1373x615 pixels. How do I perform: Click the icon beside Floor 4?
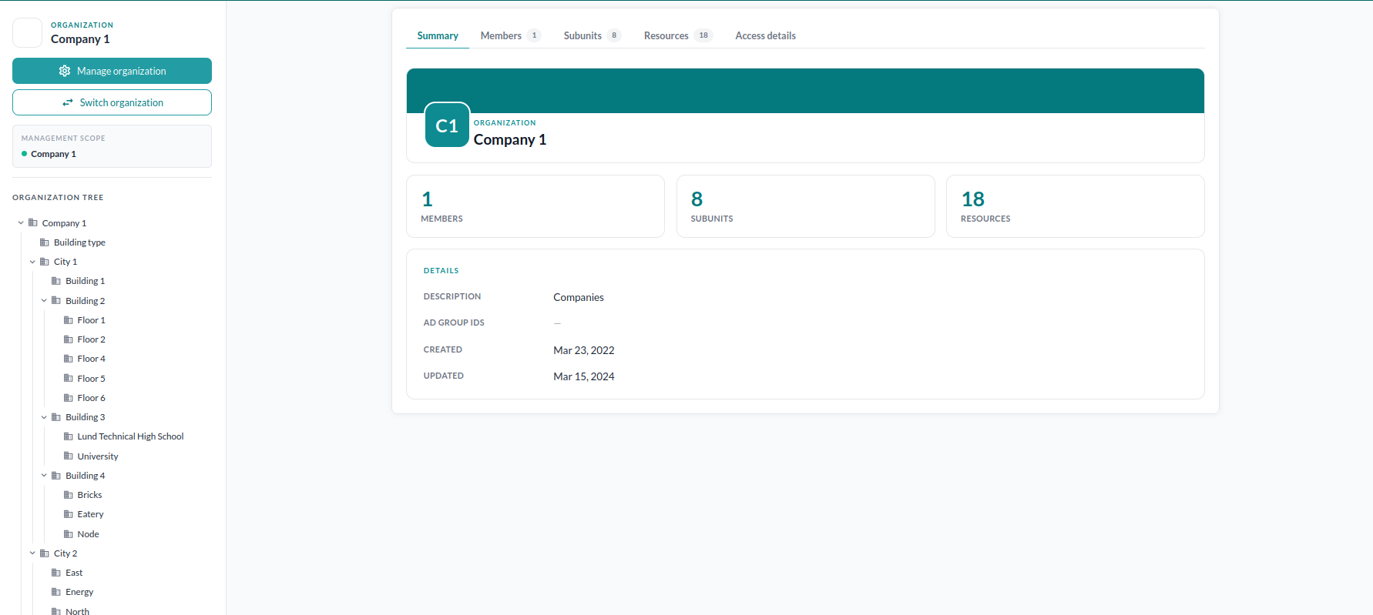pos(69,359)
